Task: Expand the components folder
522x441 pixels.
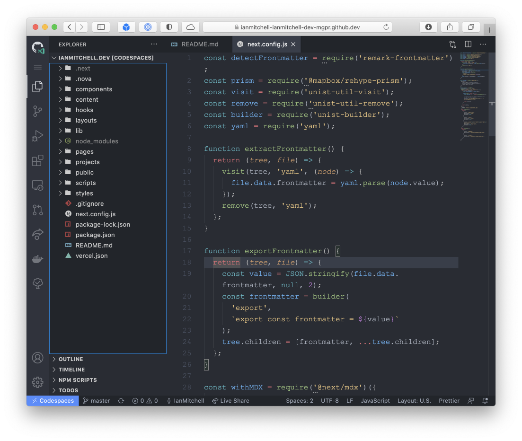Action: (x=94, y=89)
